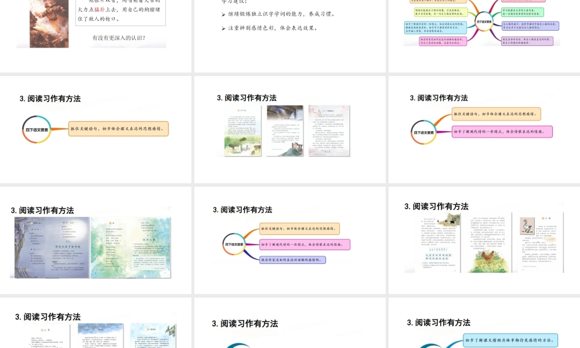
Task: Click the green watercolor poem page
Action: click(x=131, y=248)
